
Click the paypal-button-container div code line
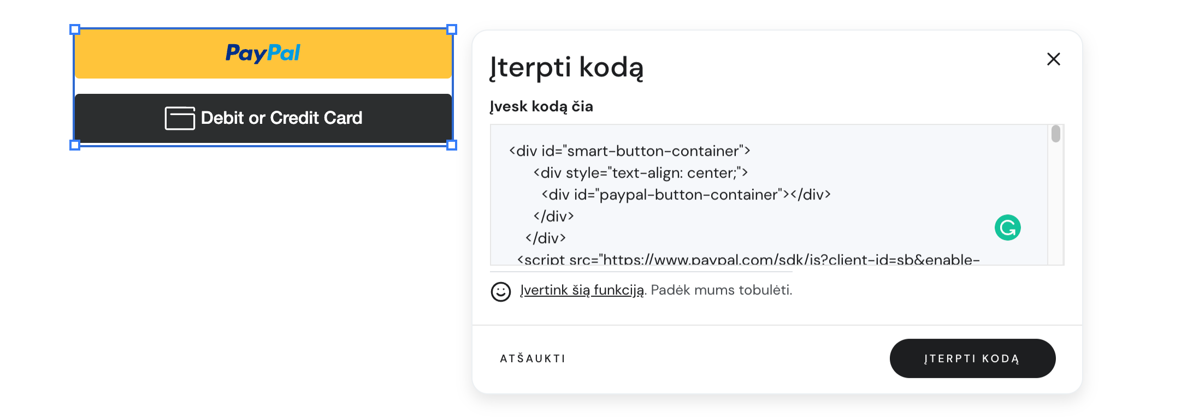tap(686, 195)
